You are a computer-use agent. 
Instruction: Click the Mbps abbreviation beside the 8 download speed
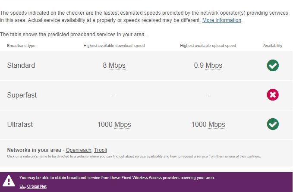tap(117, 66)
